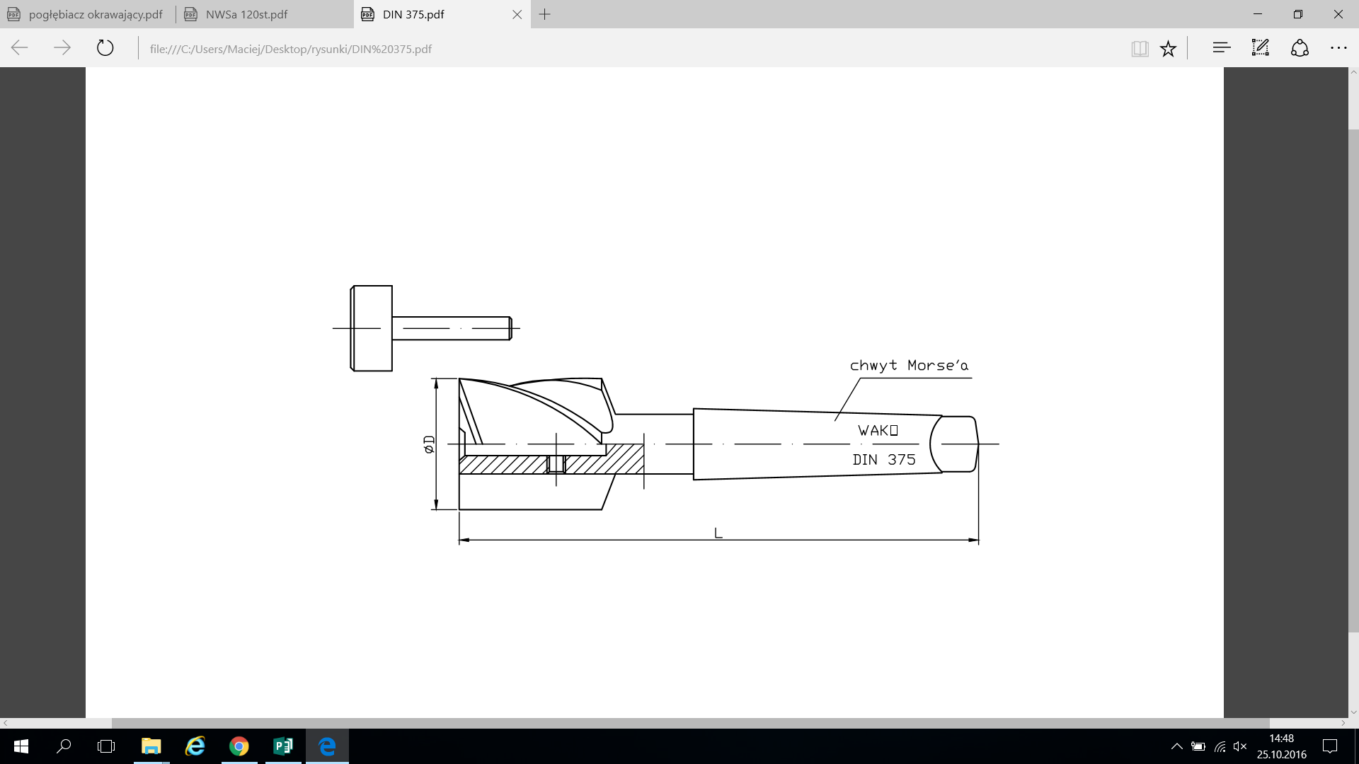Open Task View
The image size is (1359, 764).
point(106,746)
